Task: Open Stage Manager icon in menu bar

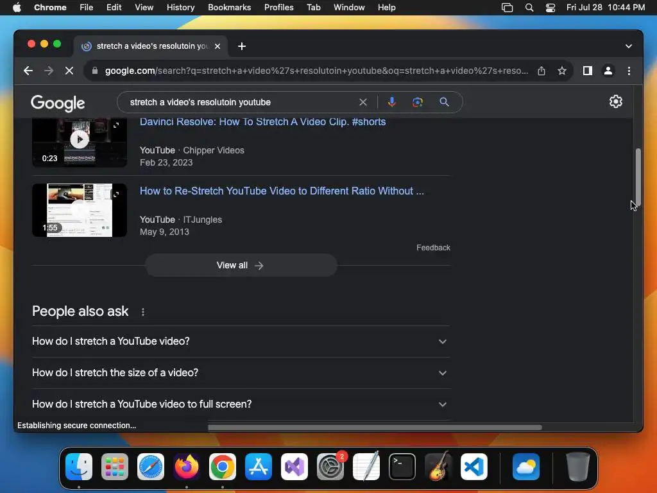Action: click(507, 8)
